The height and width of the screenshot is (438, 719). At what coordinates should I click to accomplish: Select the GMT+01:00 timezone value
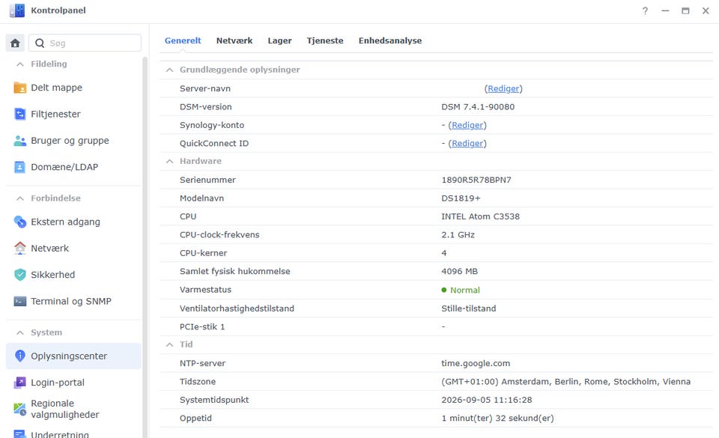pyautogui.click(x=566, y=382)
